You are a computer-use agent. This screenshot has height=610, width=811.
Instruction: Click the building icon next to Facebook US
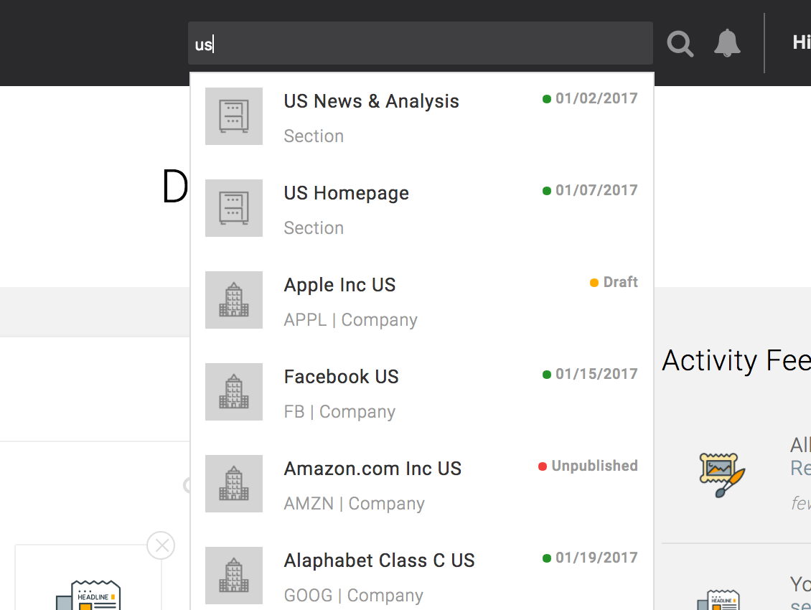[234, 392]
